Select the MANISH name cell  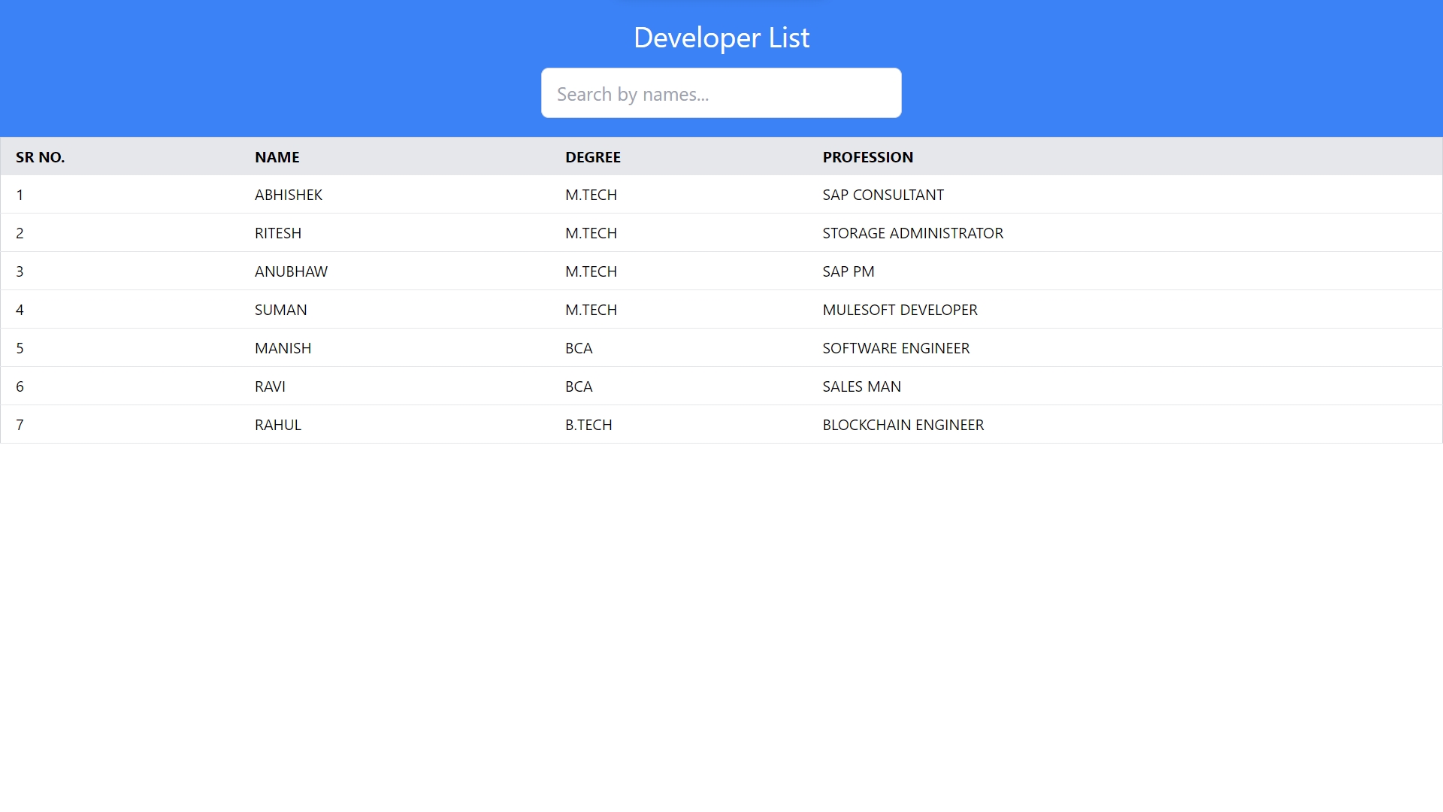pyautogui.click(x=283, y=348)
